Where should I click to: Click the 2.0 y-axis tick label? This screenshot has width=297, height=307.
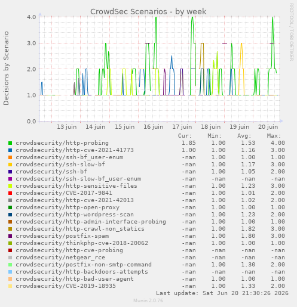pyautogui.click(x=32, y=69)
